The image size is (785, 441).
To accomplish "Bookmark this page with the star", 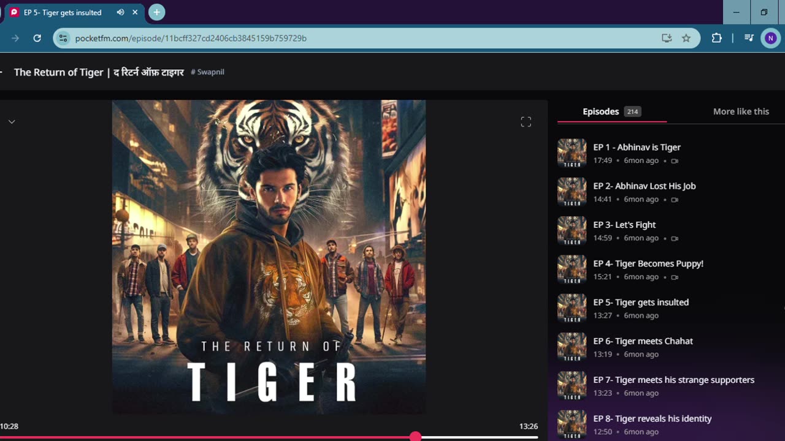I will point(686,38).
